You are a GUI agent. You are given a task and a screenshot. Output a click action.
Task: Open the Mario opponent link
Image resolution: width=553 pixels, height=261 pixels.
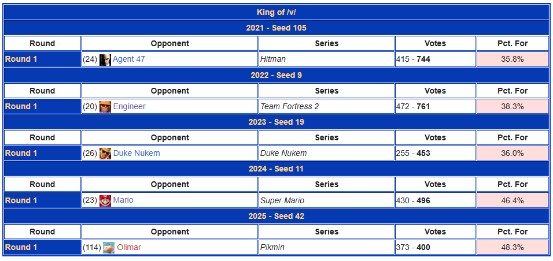coord(123,200)
